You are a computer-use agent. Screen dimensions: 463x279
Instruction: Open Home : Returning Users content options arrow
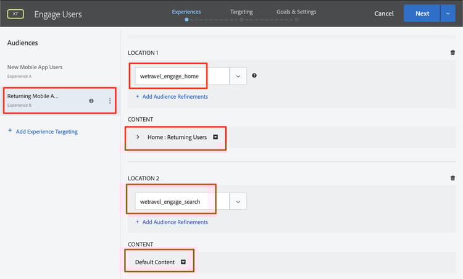[215, 137]
